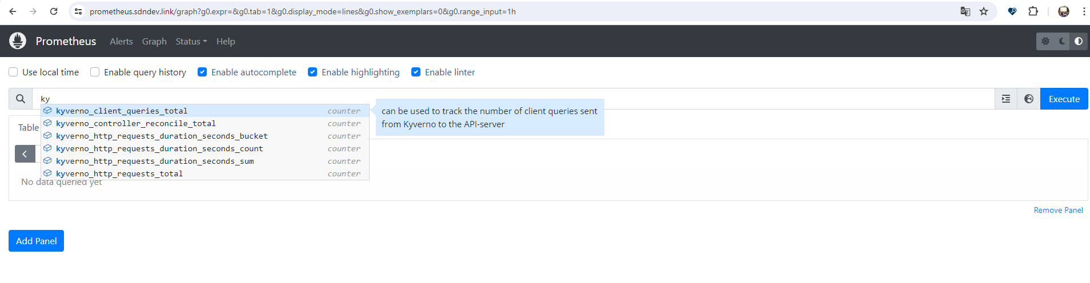Go back with browser back arrow
The height and width of the screenshot is (283, 1090).
point(13,11)
